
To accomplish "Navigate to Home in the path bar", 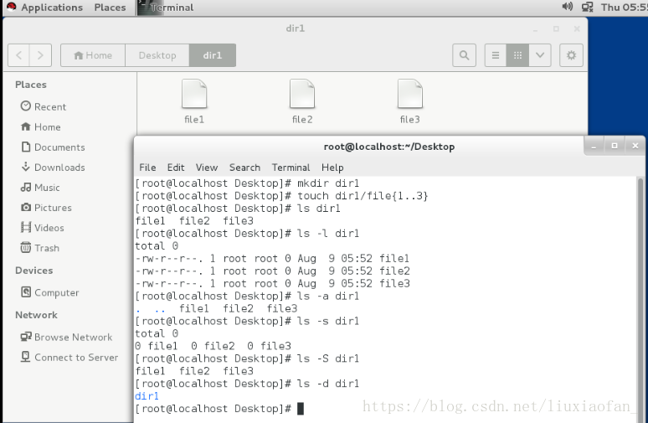I will tap(93, 55).
